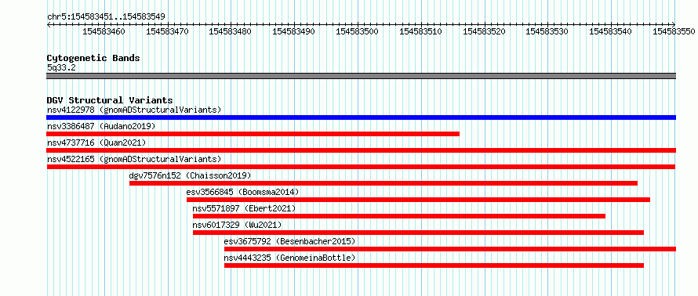Viewport: 698px width, 296px height.
Task: Click ruler position 154583500
Action: coord(357,31)
